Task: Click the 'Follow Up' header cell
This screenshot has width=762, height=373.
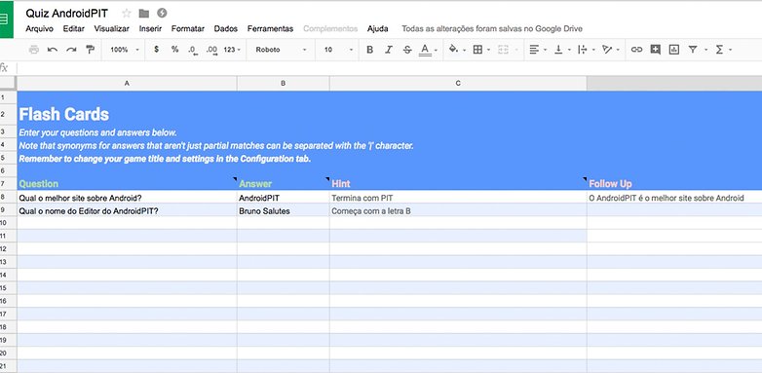Action: click(x=674, y=184)
